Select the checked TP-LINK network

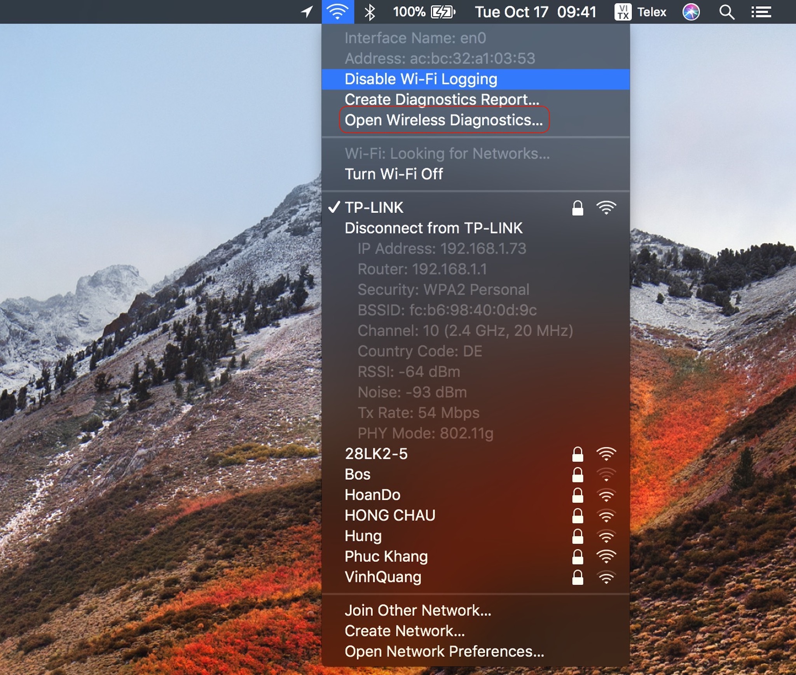374,208
